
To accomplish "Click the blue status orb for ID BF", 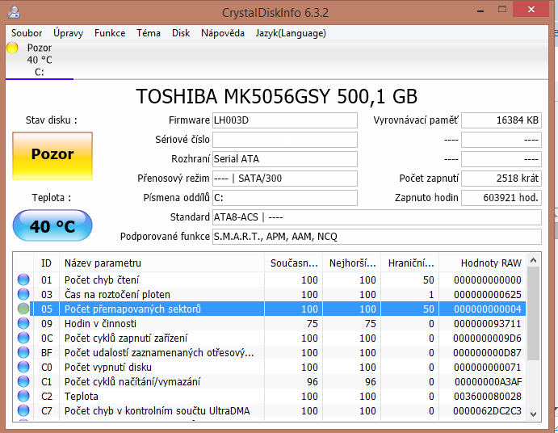I will [23, 353].
